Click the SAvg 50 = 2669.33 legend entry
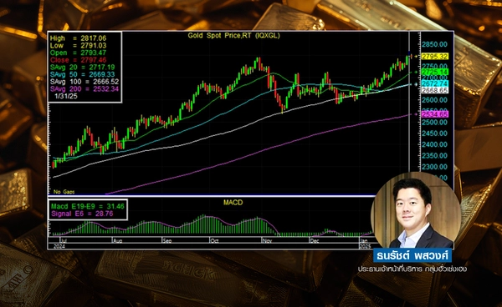502x307 pixels. (82, 75)
